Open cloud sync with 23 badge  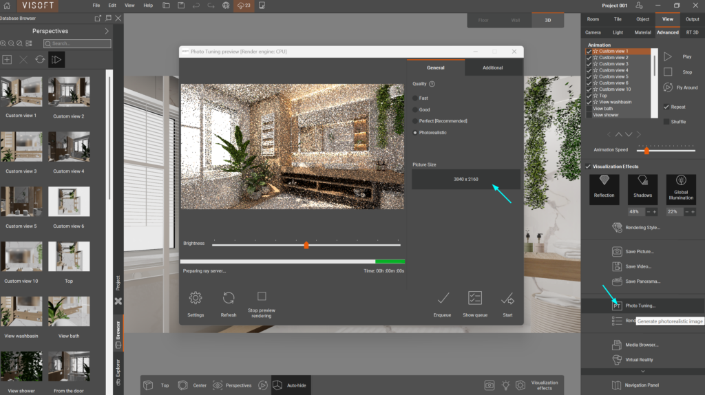coord(244,6)
